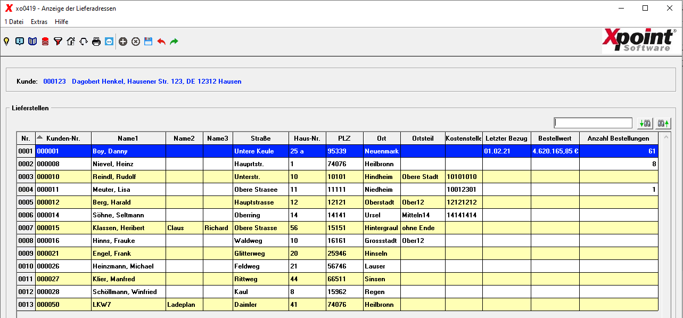The width and height of the screenshot is (683, 318).
Task: Open the Hilfe menu
Action: click(x=62, y=22)
